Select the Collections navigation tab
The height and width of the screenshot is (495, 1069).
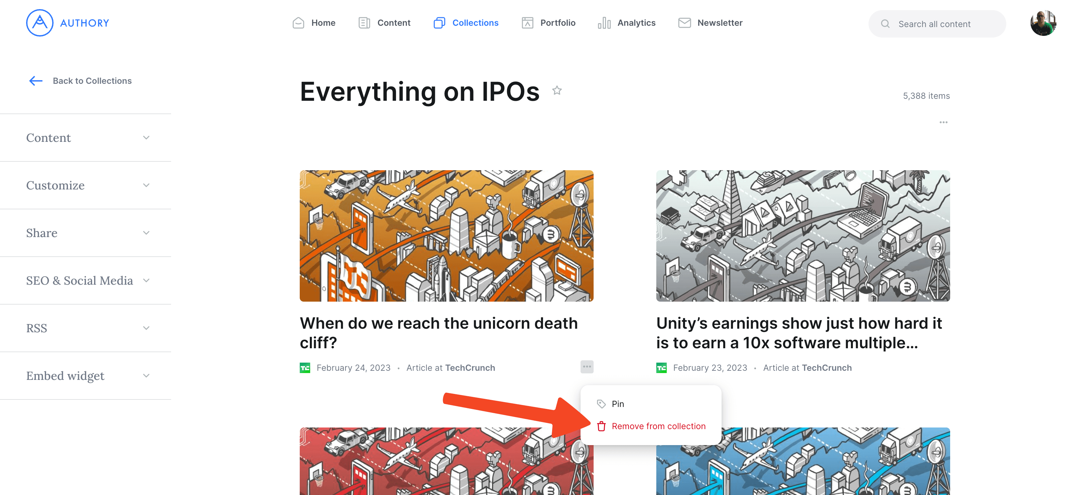[x=466, y=23]
